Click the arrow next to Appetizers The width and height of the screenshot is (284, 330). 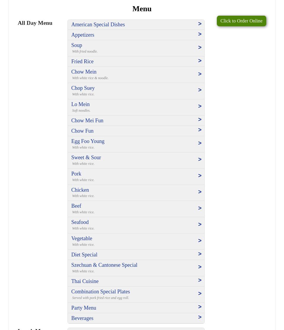(200, 34)
